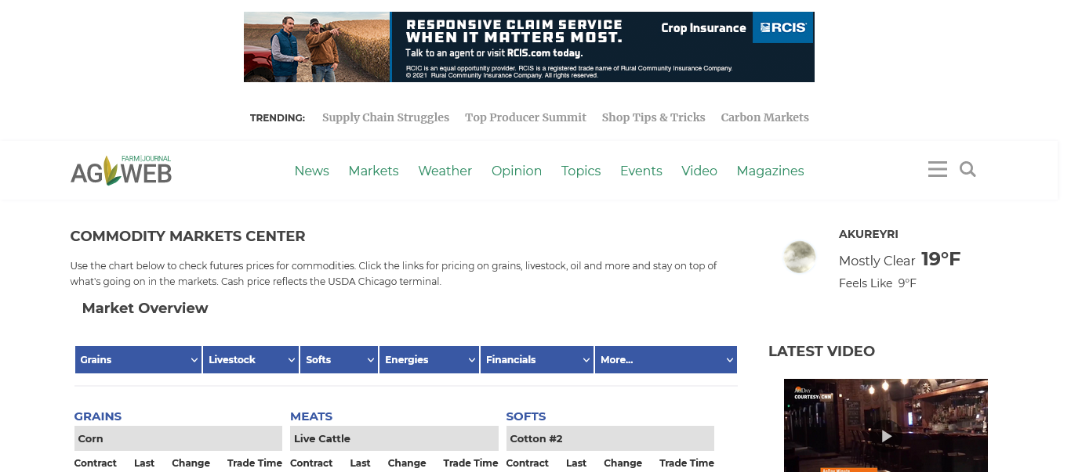1071x472 pixels.
Task: Open the hamburger menu icon
Action: click(x=937, y=169)
